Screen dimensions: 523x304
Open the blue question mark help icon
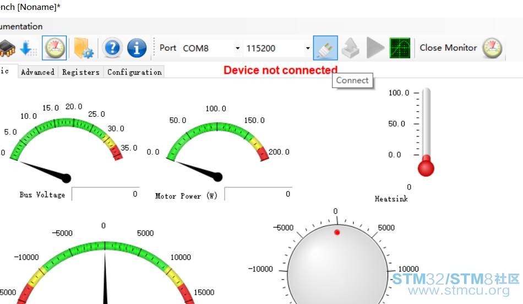coord(112,48)
